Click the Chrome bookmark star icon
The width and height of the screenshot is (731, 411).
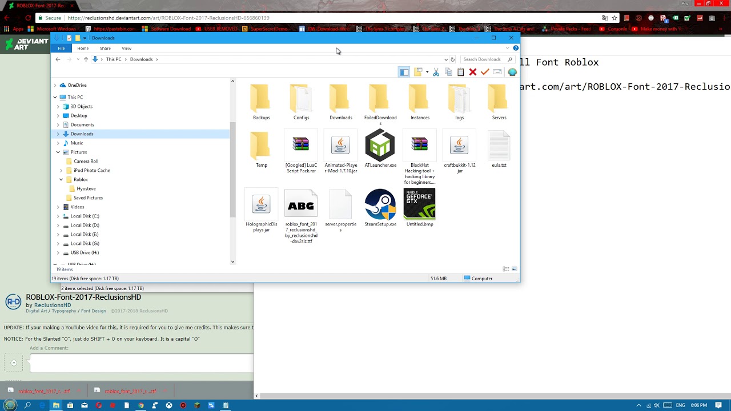tap(614, 18)
